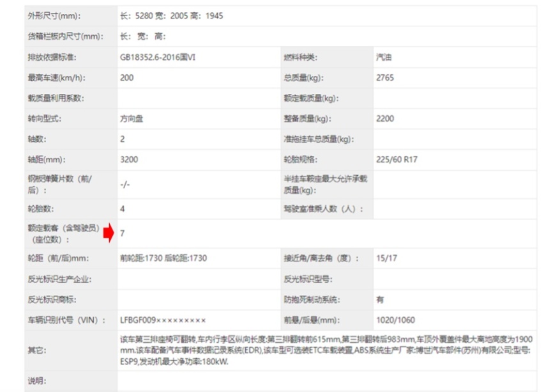The image size is (544, 392).
Task: Click the 载质量利用系数 label
Action: pos(56,98)
